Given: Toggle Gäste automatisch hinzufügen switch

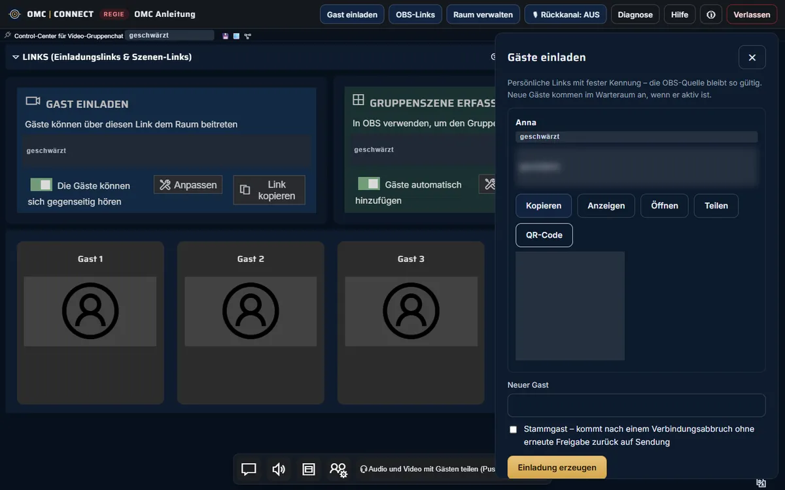Looking at the screenshot, I should [369, 184].
